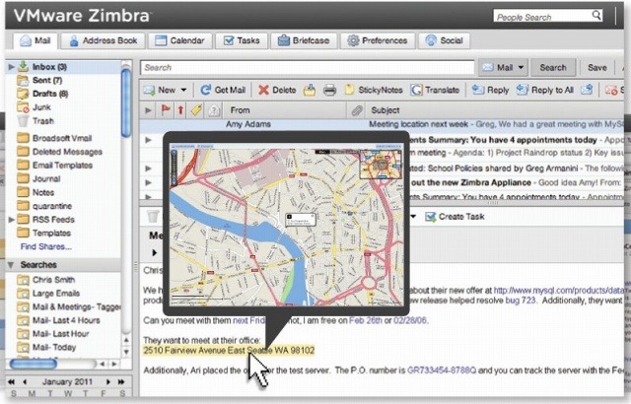Open the New dropdown arrow
631x404 pixels.
[183, 90]
